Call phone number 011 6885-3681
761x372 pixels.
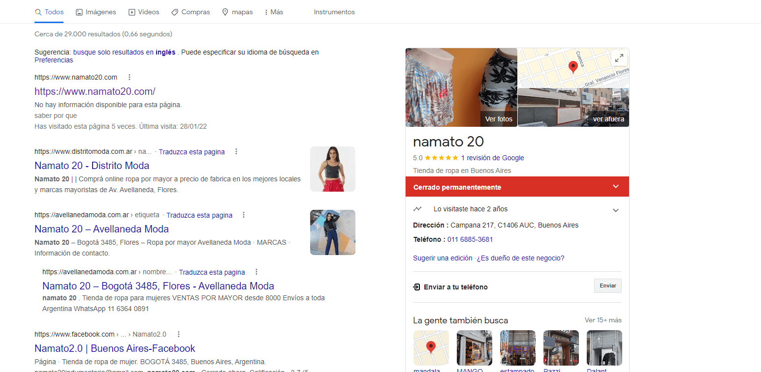click(470, 239)
